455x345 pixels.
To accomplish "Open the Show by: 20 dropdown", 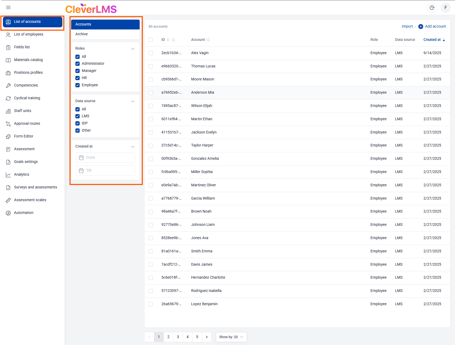I will pos(231,337).
